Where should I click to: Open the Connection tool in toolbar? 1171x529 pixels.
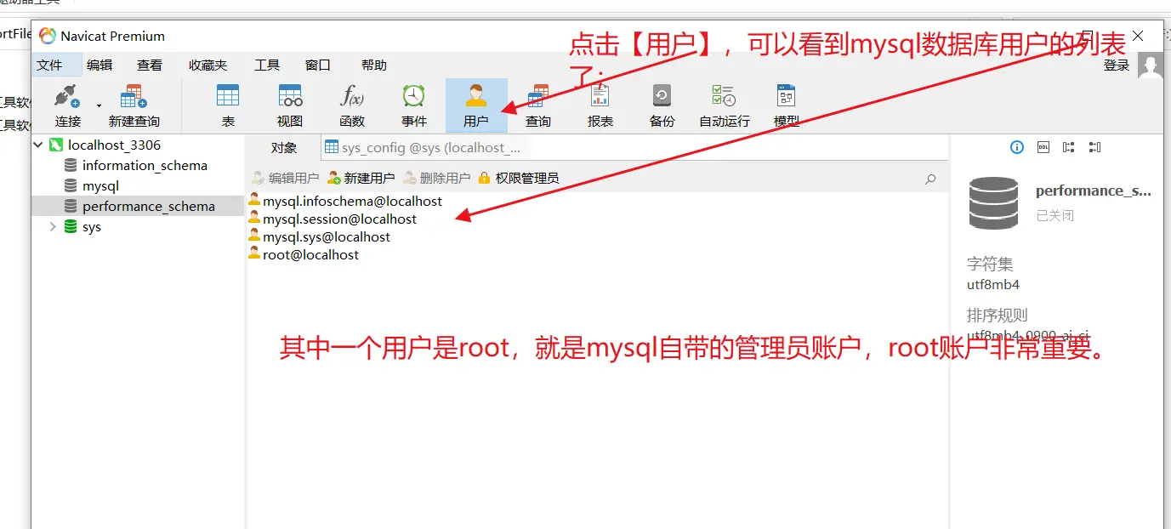point(68,105)
